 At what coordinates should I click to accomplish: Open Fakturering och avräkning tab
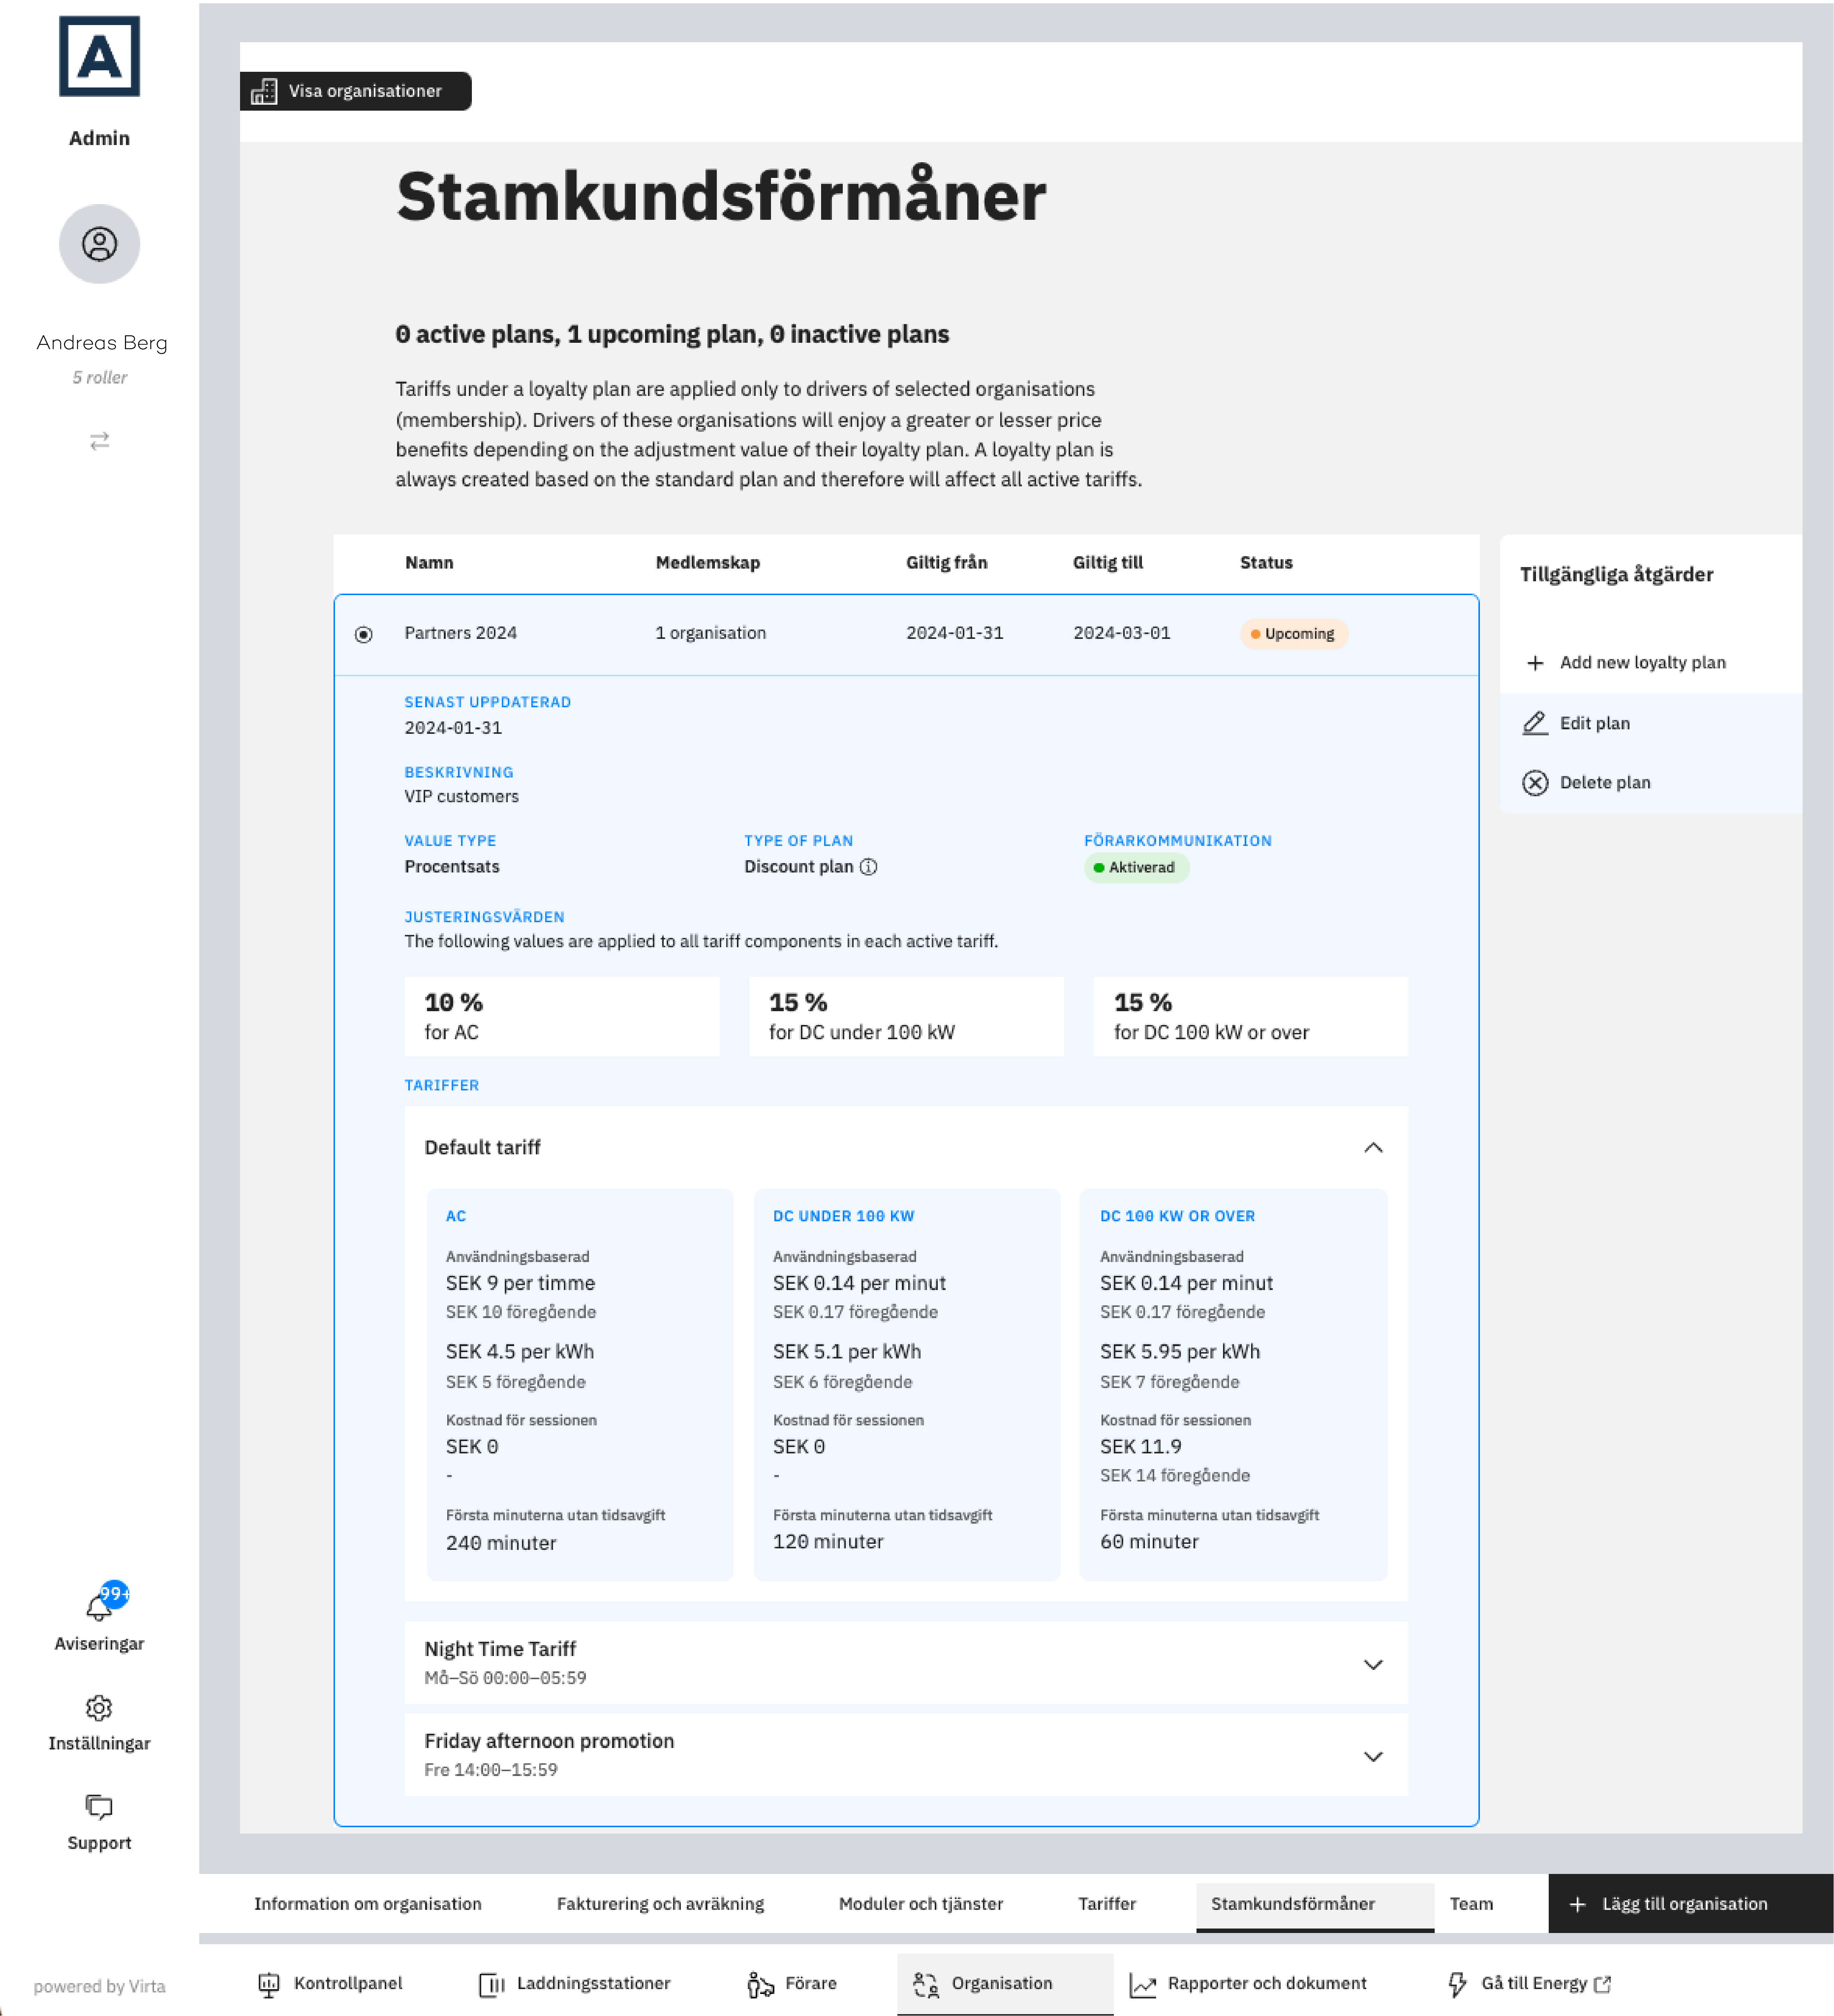[660, 1904]
